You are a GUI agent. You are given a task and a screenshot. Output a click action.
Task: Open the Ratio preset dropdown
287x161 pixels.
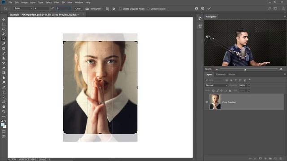[23, 8]
